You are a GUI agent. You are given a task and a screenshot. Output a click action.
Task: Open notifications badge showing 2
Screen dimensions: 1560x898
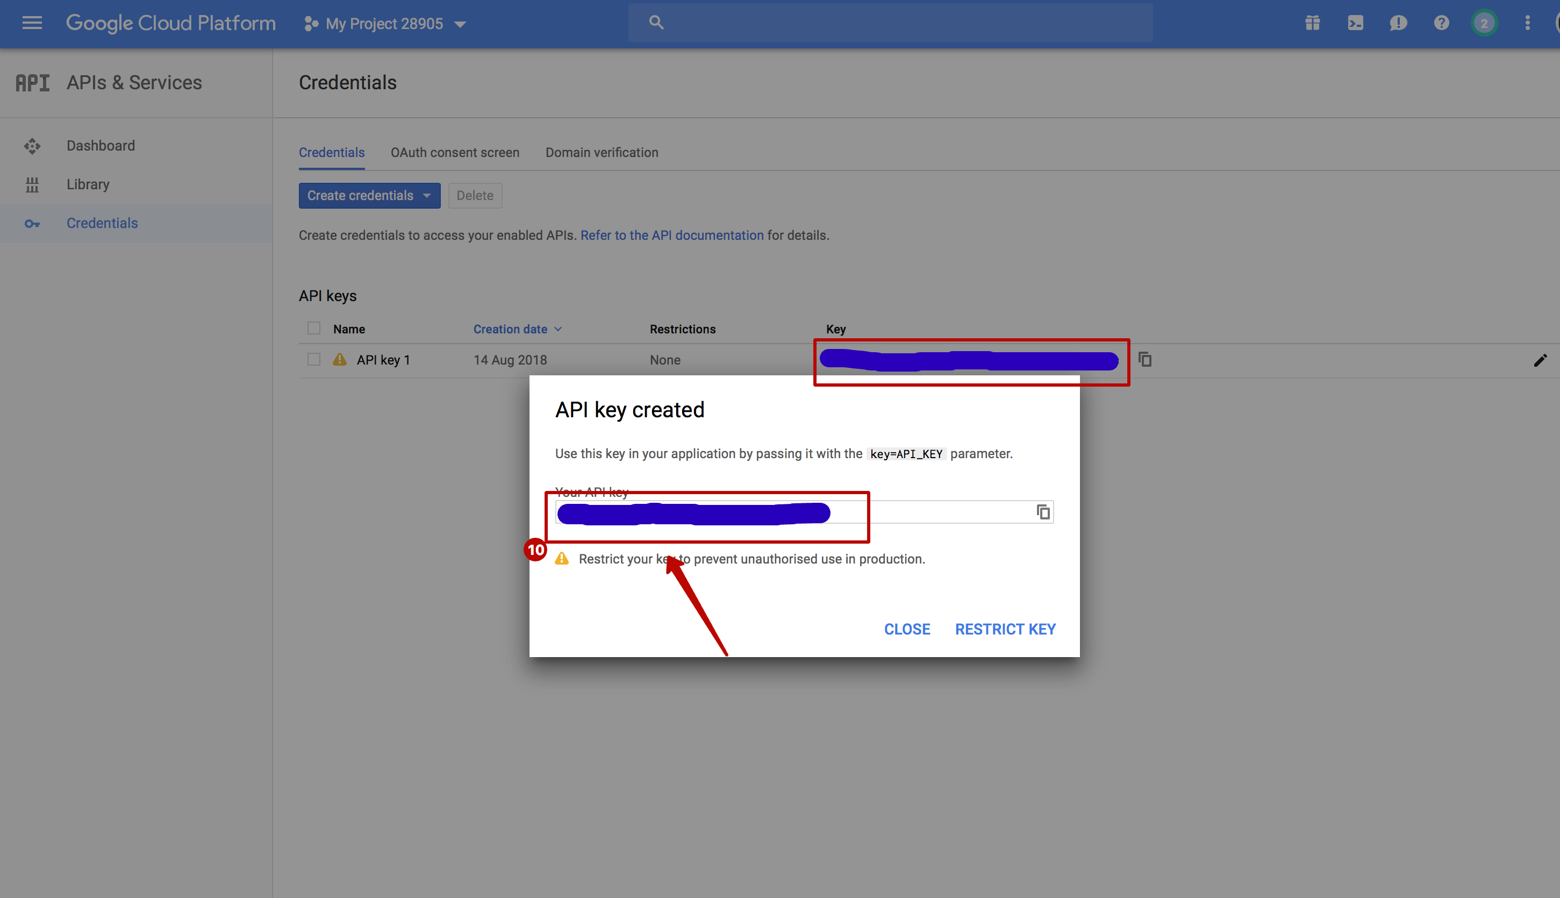[1484, 24]
